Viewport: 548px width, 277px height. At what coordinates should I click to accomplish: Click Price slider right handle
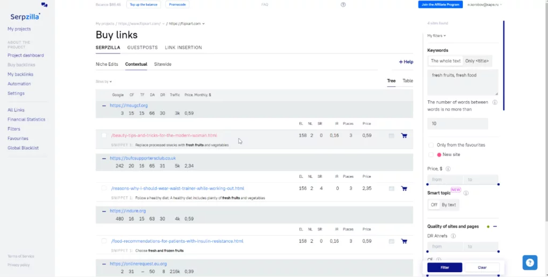coord(498,184)
